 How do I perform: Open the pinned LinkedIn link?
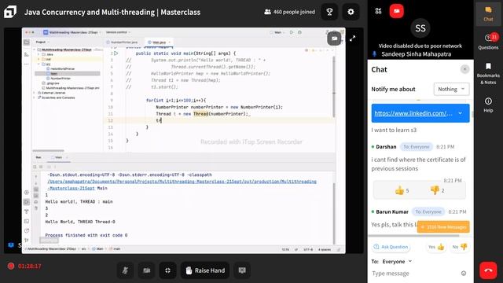point(413,113)
